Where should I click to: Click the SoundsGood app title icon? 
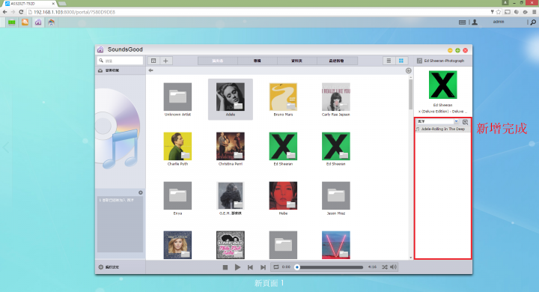click(100, 49)
